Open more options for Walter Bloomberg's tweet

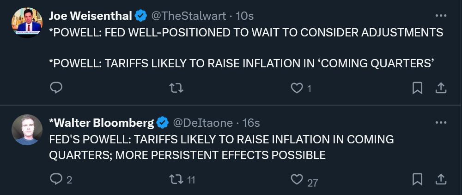[441, 122]
